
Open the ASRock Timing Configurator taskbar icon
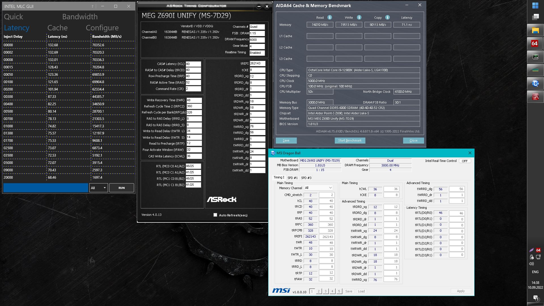coord(535,57)
